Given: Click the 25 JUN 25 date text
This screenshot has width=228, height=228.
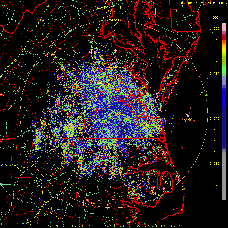Looking at the screenshot, I should (159, 226).
